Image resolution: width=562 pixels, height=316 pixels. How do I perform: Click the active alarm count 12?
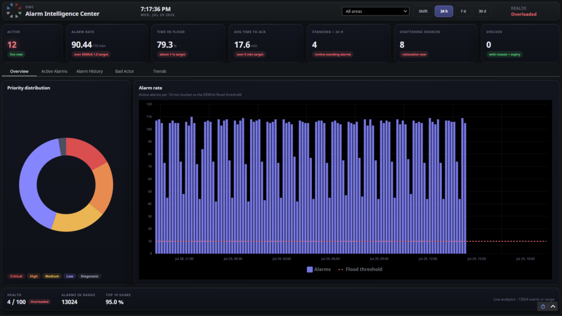(12, 45)
